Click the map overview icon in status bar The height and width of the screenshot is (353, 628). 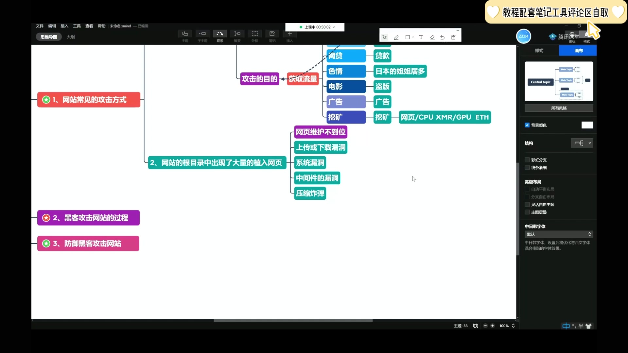476,326
